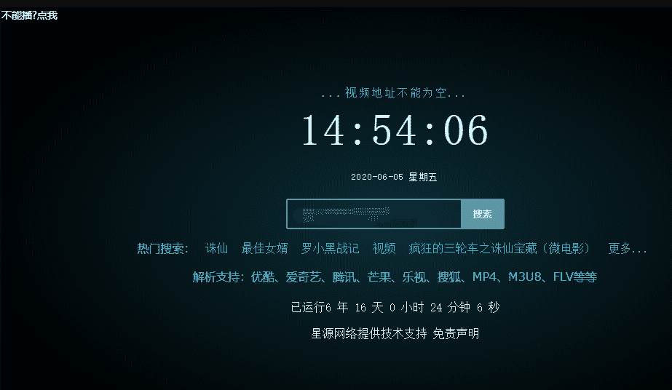Open the 免责声明 disclaimer link
672x390 pixels.
pos(456,333)
